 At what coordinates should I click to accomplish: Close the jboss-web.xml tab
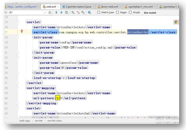120,7
